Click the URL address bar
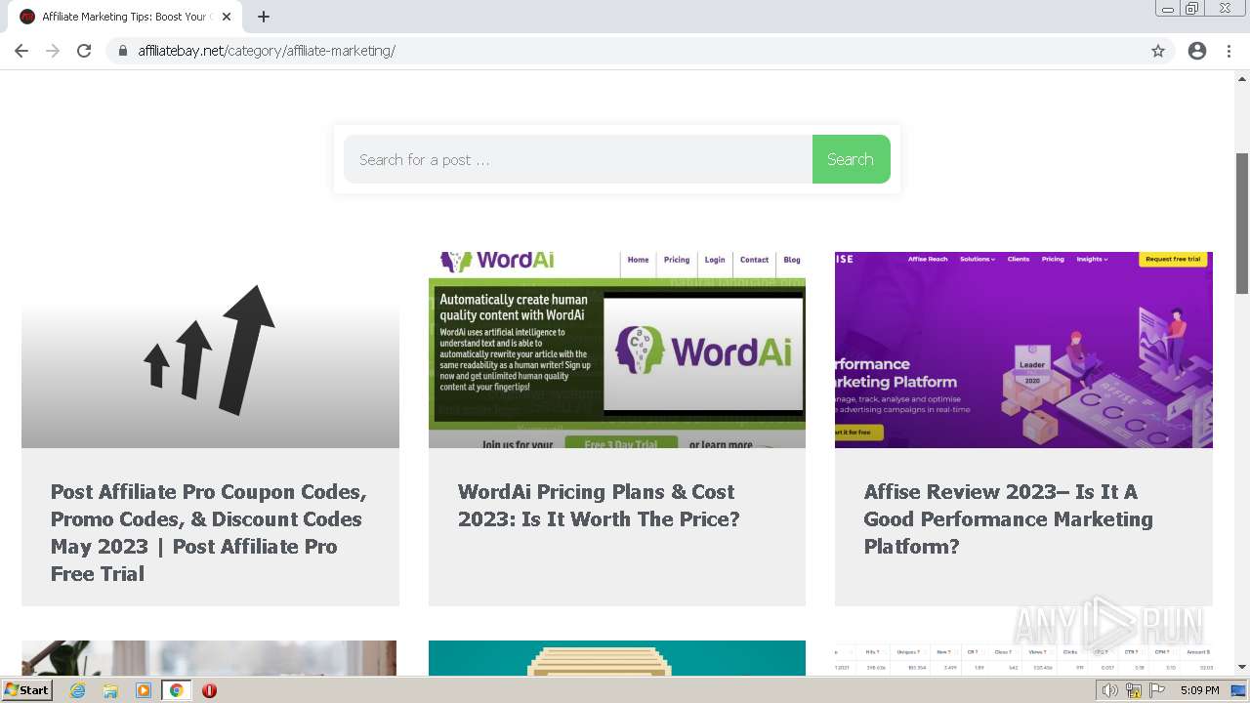The height and width of the screenshot is (703, 1250). click(625, 51)
